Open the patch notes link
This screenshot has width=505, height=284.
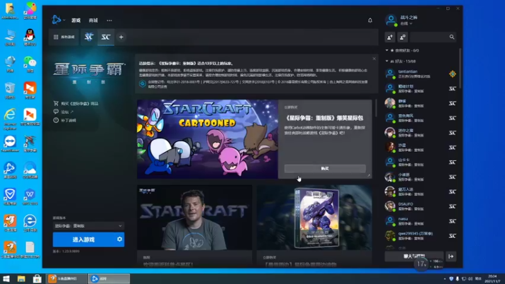[x=69, y=120]
